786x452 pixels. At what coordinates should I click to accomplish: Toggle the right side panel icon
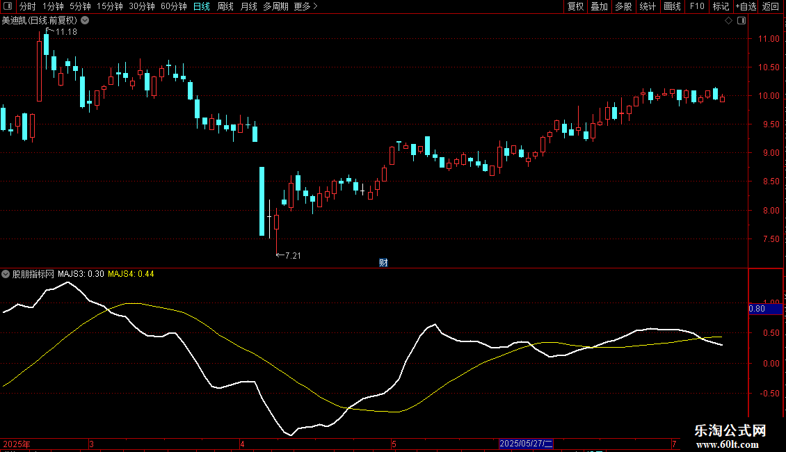tap(741, 21)
